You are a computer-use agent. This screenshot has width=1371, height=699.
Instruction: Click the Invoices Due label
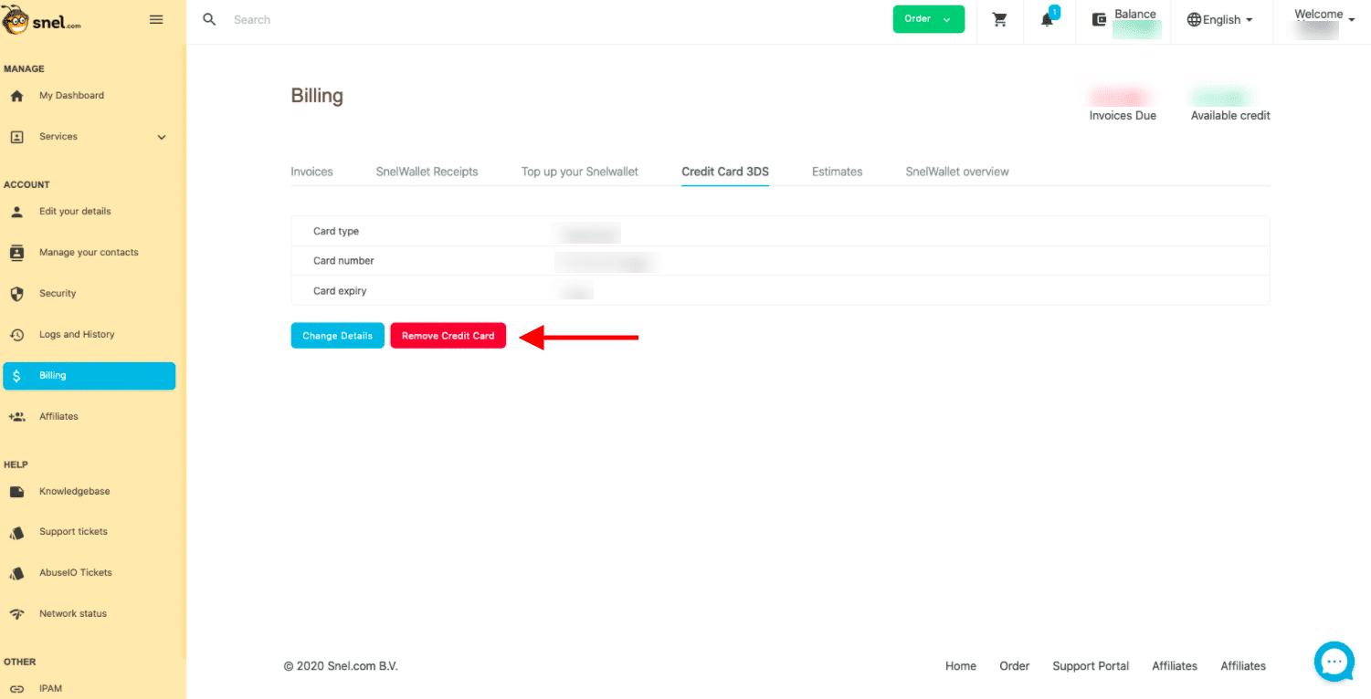tap(1123, 116)
